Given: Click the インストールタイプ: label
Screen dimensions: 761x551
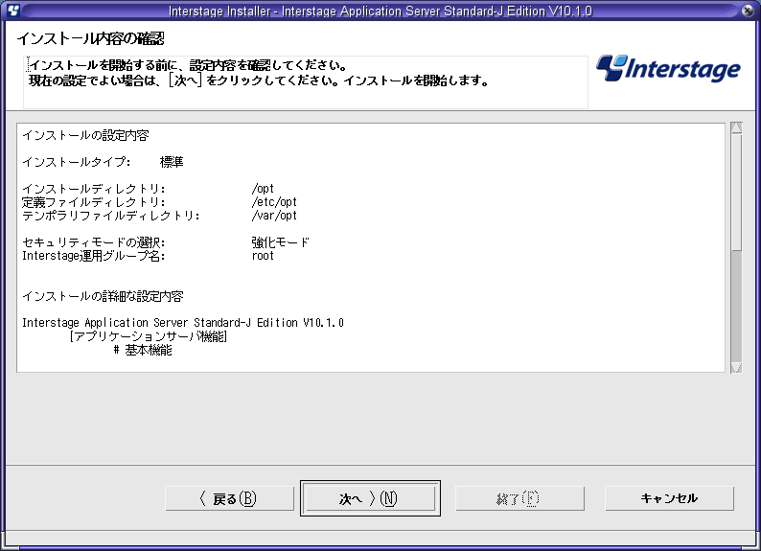Looking at the screenshot, I should 77,162.
